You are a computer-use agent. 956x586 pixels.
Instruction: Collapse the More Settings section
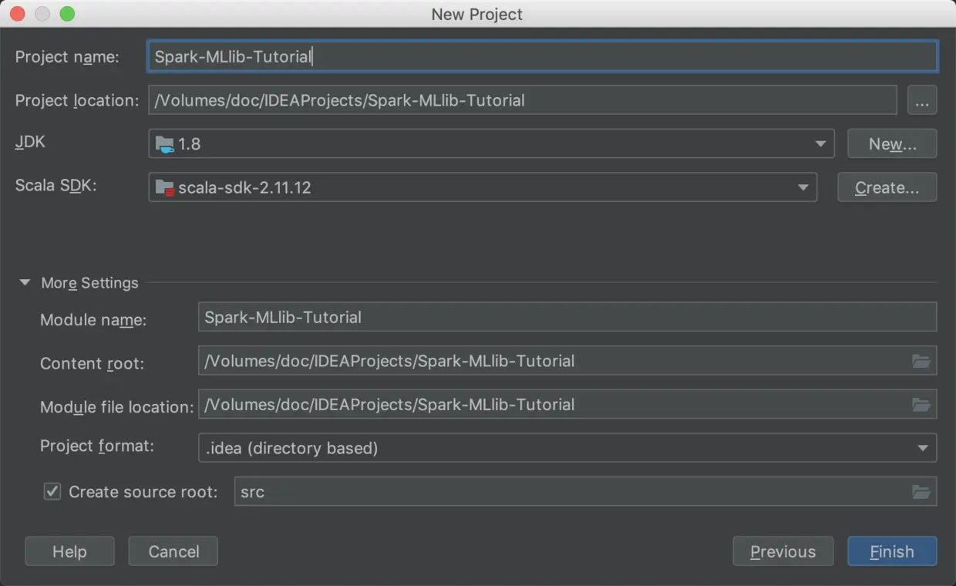pyautogui.click(x=25, y=283)
